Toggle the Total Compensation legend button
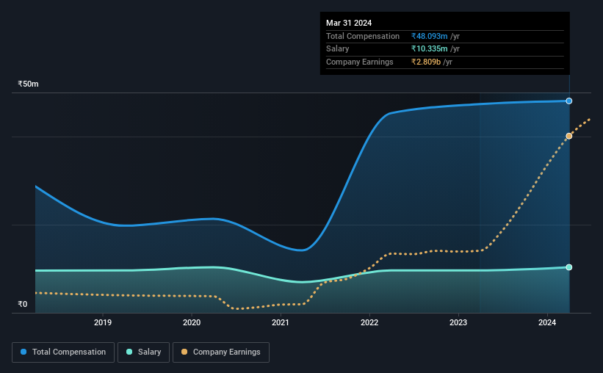The width and height of the screenshot is (603, 373). tap(63, 352)
